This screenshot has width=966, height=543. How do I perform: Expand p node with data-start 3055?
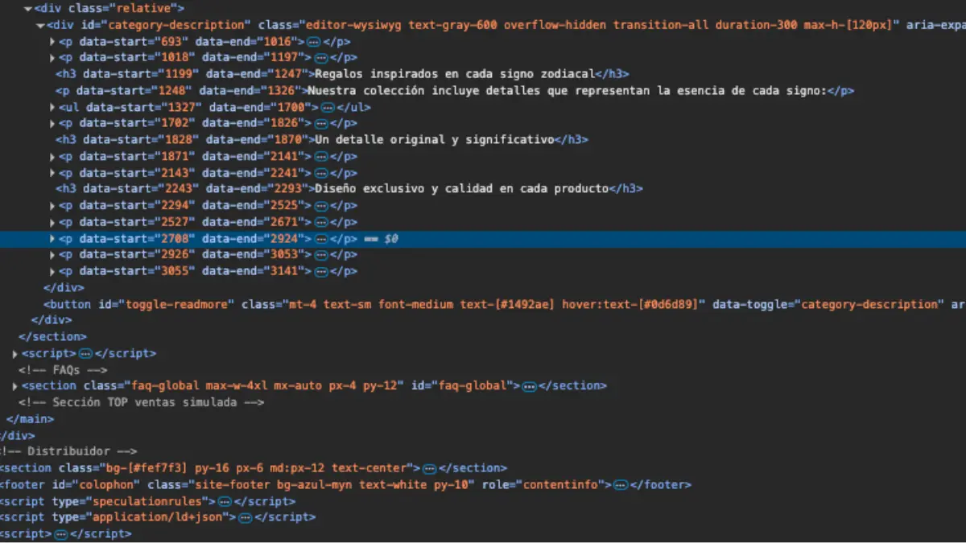click(52, 271)
